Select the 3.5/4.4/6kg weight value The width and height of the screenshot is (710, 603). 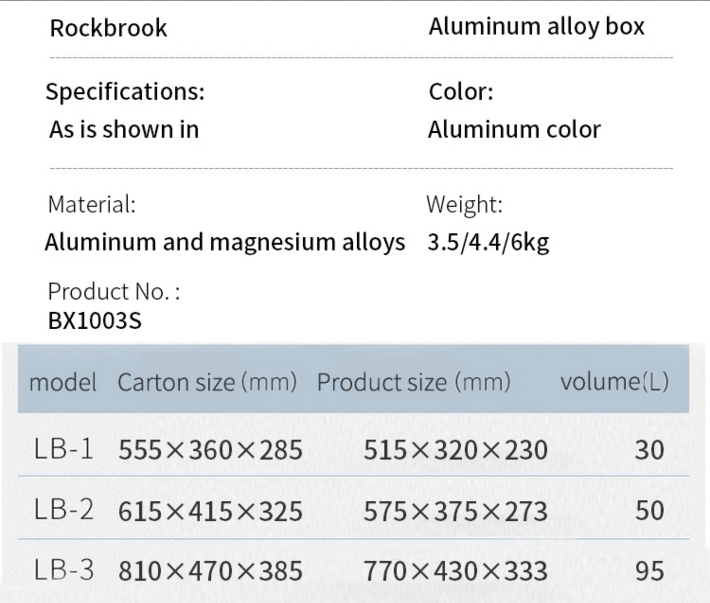coord(488,242)
